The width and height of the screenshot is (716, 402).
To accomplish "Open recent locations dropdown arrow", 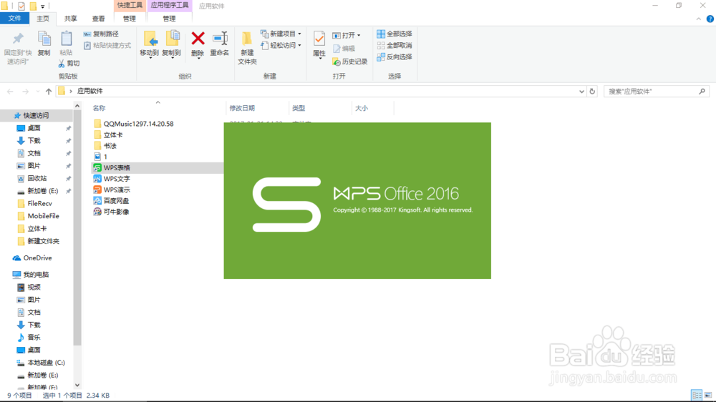I will click(x=37, y=92).
